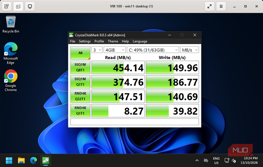Open the MB/s unit dropdown
The width and height of the screenshot is (263, 167).
coord(190,50)
